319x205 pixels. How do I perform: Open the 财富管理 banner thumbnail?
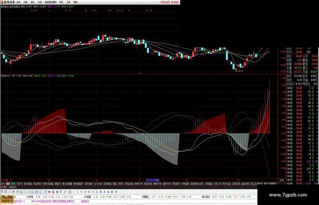click(7, 199)
